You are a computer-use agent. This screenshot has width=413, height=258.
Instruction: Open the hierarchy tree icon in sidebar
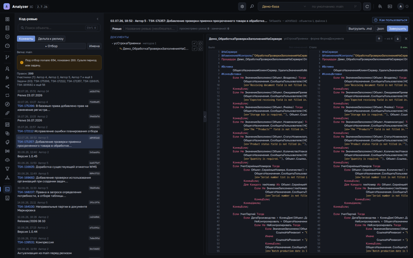coord(7,178)
